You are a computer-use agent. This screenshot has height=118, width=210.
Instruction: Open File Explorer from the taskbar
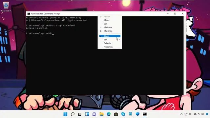pyautogui.click(x=101, y=114)
